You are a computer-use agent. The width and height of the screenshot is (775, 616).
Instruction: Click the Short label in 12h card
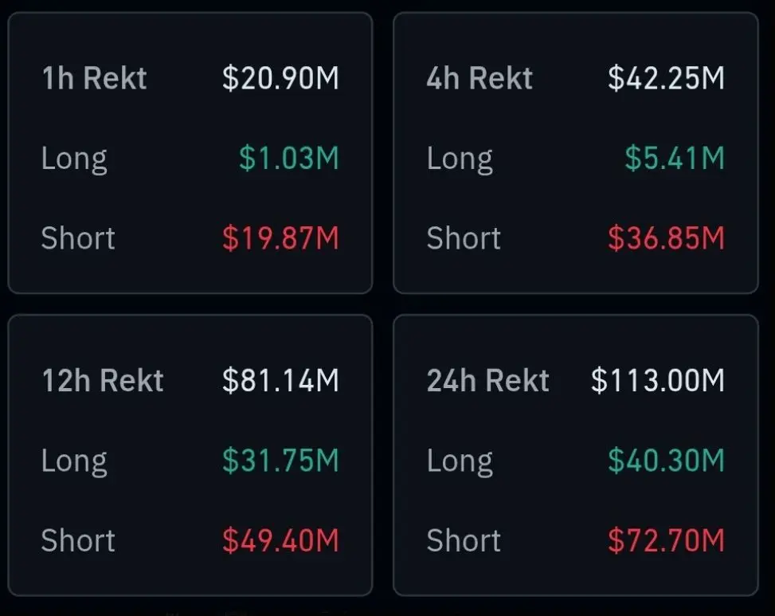[x=78, y=540]
